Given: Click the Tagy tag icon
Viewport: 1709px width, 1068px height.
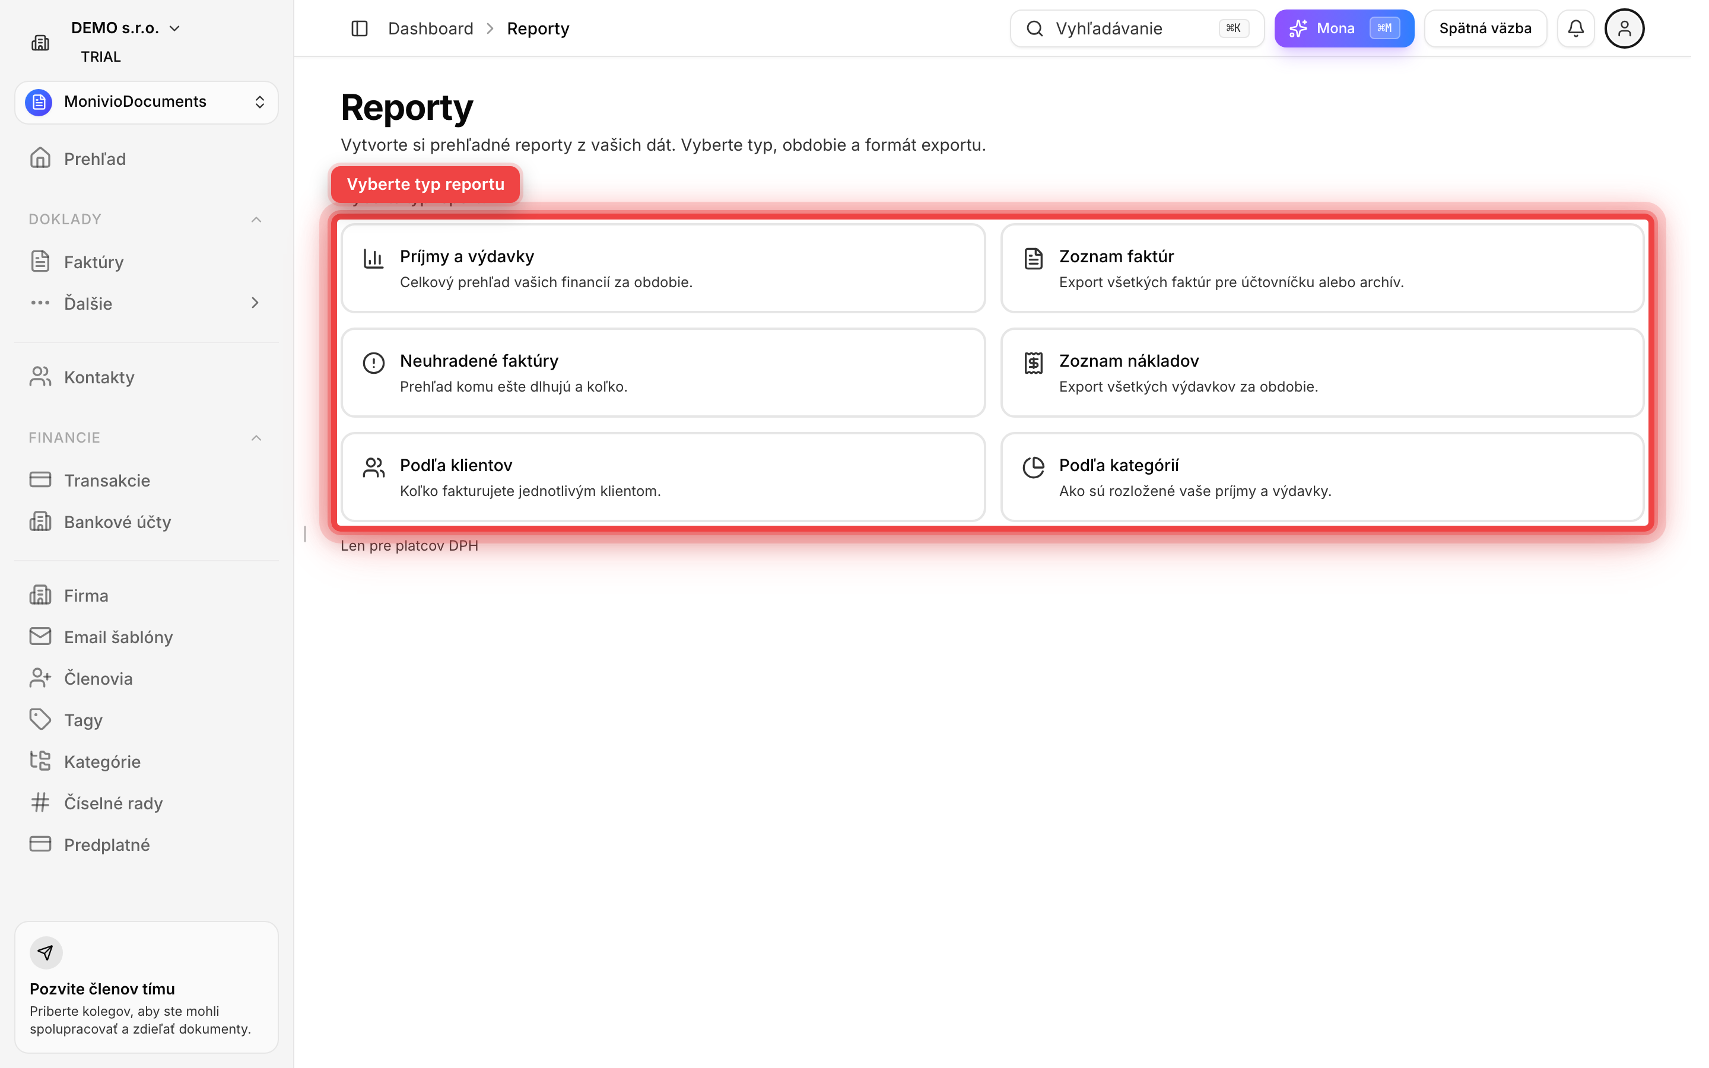Looking at the screenshot, I should pos(40,719).
